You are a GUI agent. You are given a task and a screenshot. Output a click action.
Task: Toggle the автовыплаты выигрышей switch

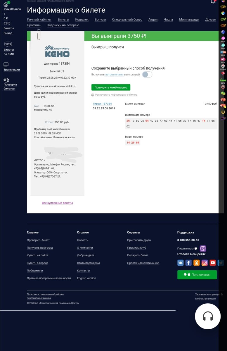coord(147,75)
